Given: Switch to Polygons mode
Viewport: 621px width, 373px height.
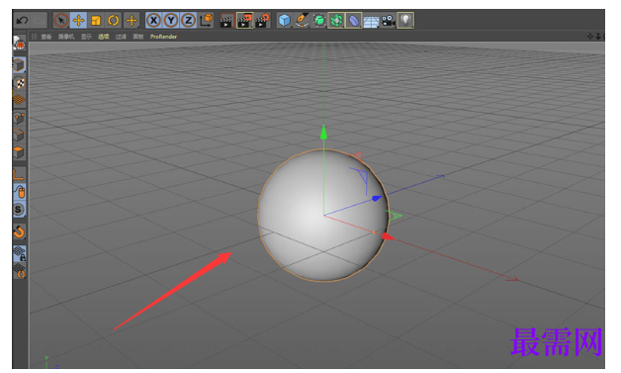Looking at the screenshot, I should pyautogui.click(x=19, y=152).
